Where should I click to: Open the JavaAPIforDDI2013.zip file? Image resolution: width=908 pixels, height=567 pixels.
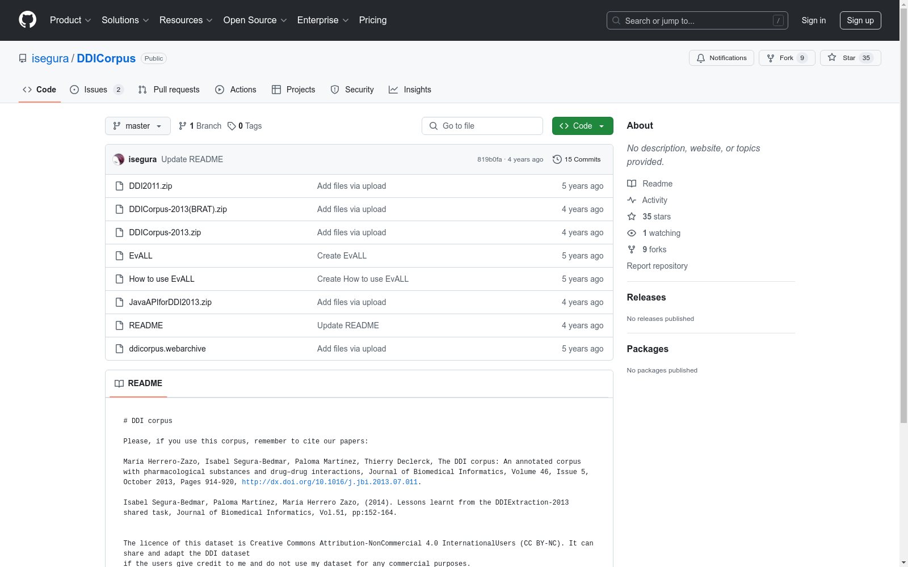[x=170, y=302]
